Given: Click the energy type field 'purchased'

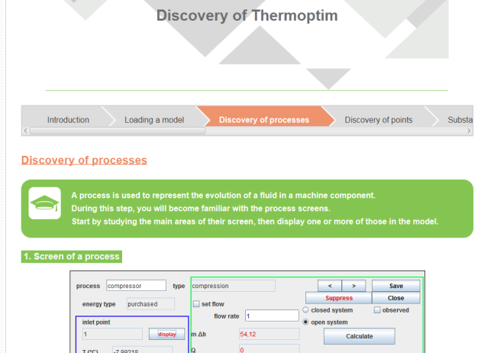Looking at the screenshot, I should tap(150, 304).
